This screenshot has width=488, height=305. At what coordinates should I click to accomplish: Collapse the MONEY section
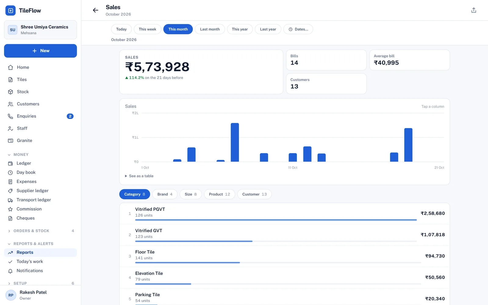tap(41, 155)
